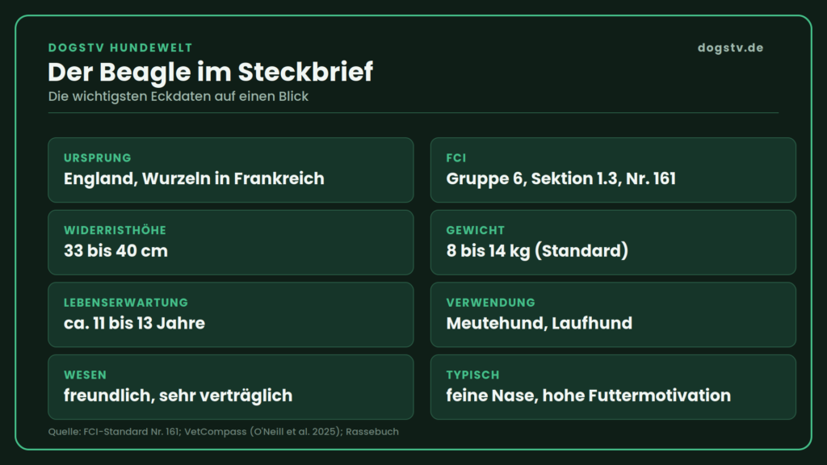
Task: Click the Gewicht 8 bis 14 kg card
Action: (613, 242)
